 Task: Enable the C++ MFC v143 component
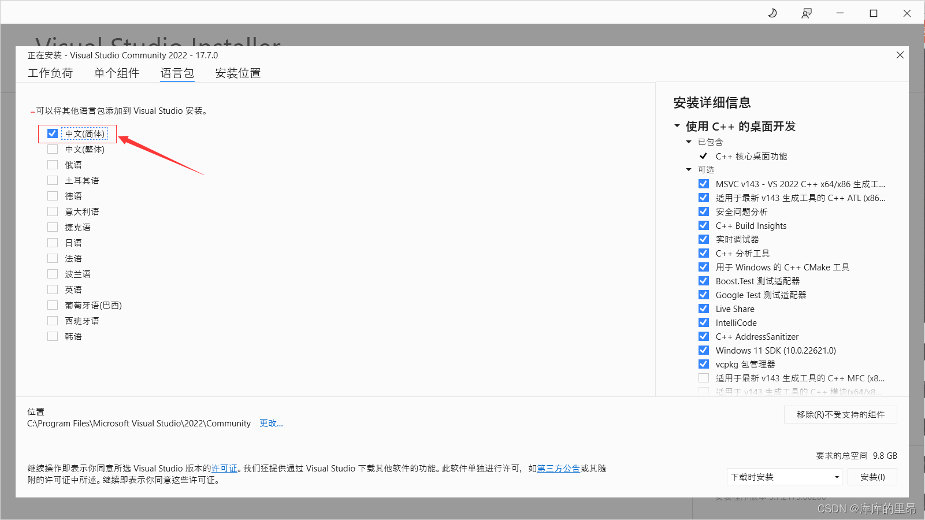tap(704, 378)
